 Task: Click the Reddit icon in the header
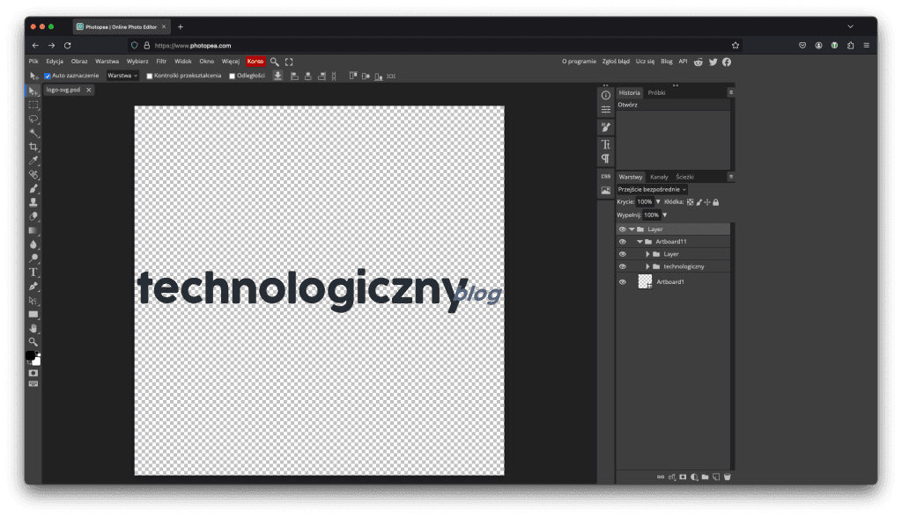coord(699,62)
